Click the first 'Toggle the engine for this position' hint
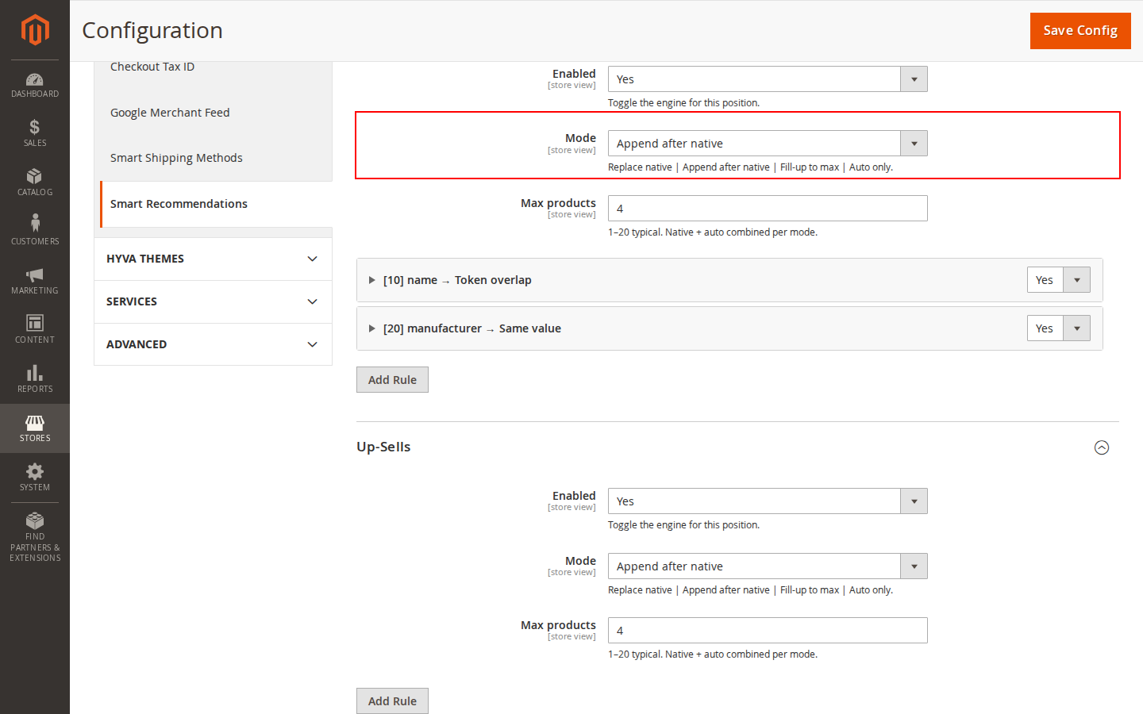The image size is (1143, 714). pyautogui.click(x=683, y=103)
